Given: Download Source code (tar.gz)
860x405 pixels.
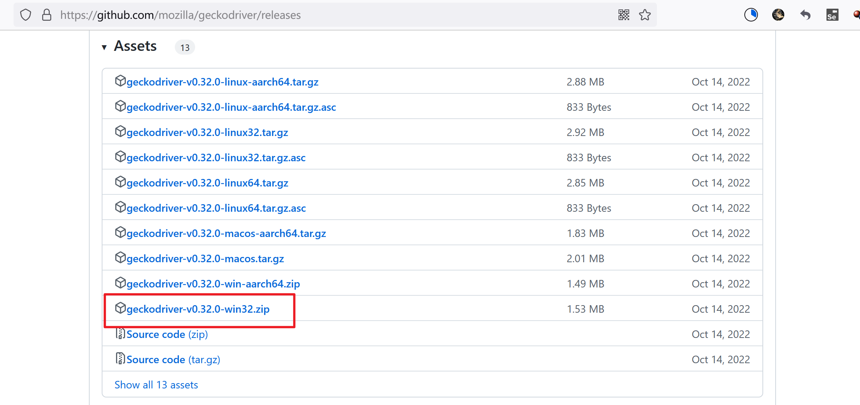Looking at the screenshot, I should [173, 359].
